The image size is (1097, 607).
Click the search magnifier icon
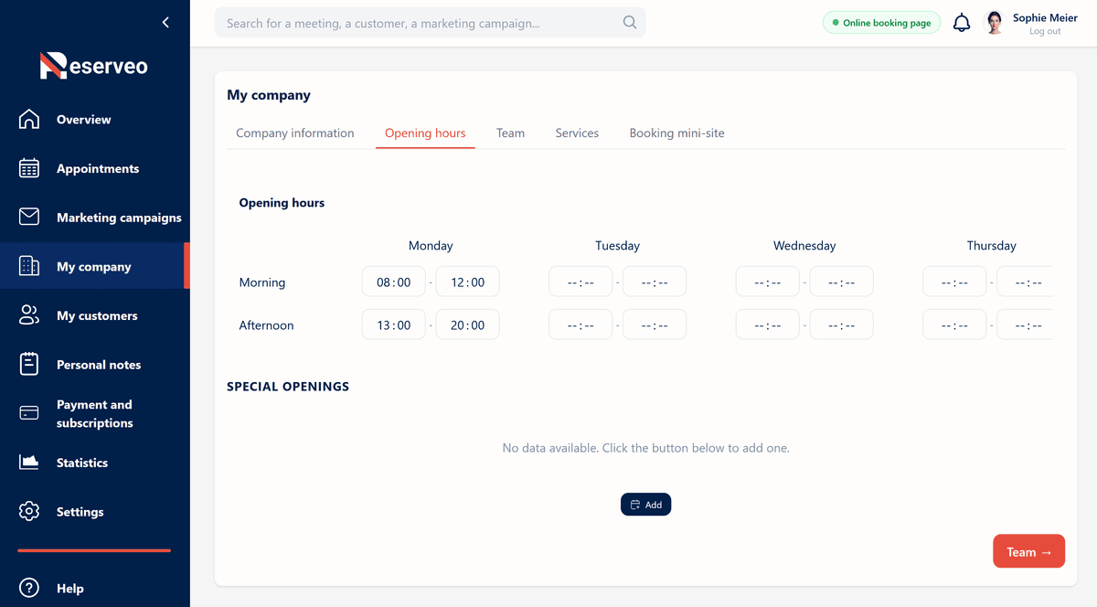(x=630, y=23)
